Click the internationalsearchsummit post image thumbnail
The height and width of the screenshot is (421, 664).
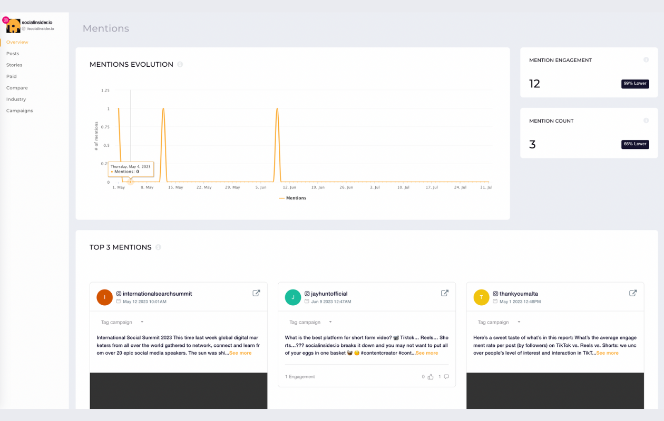click(x=179, y=390)
